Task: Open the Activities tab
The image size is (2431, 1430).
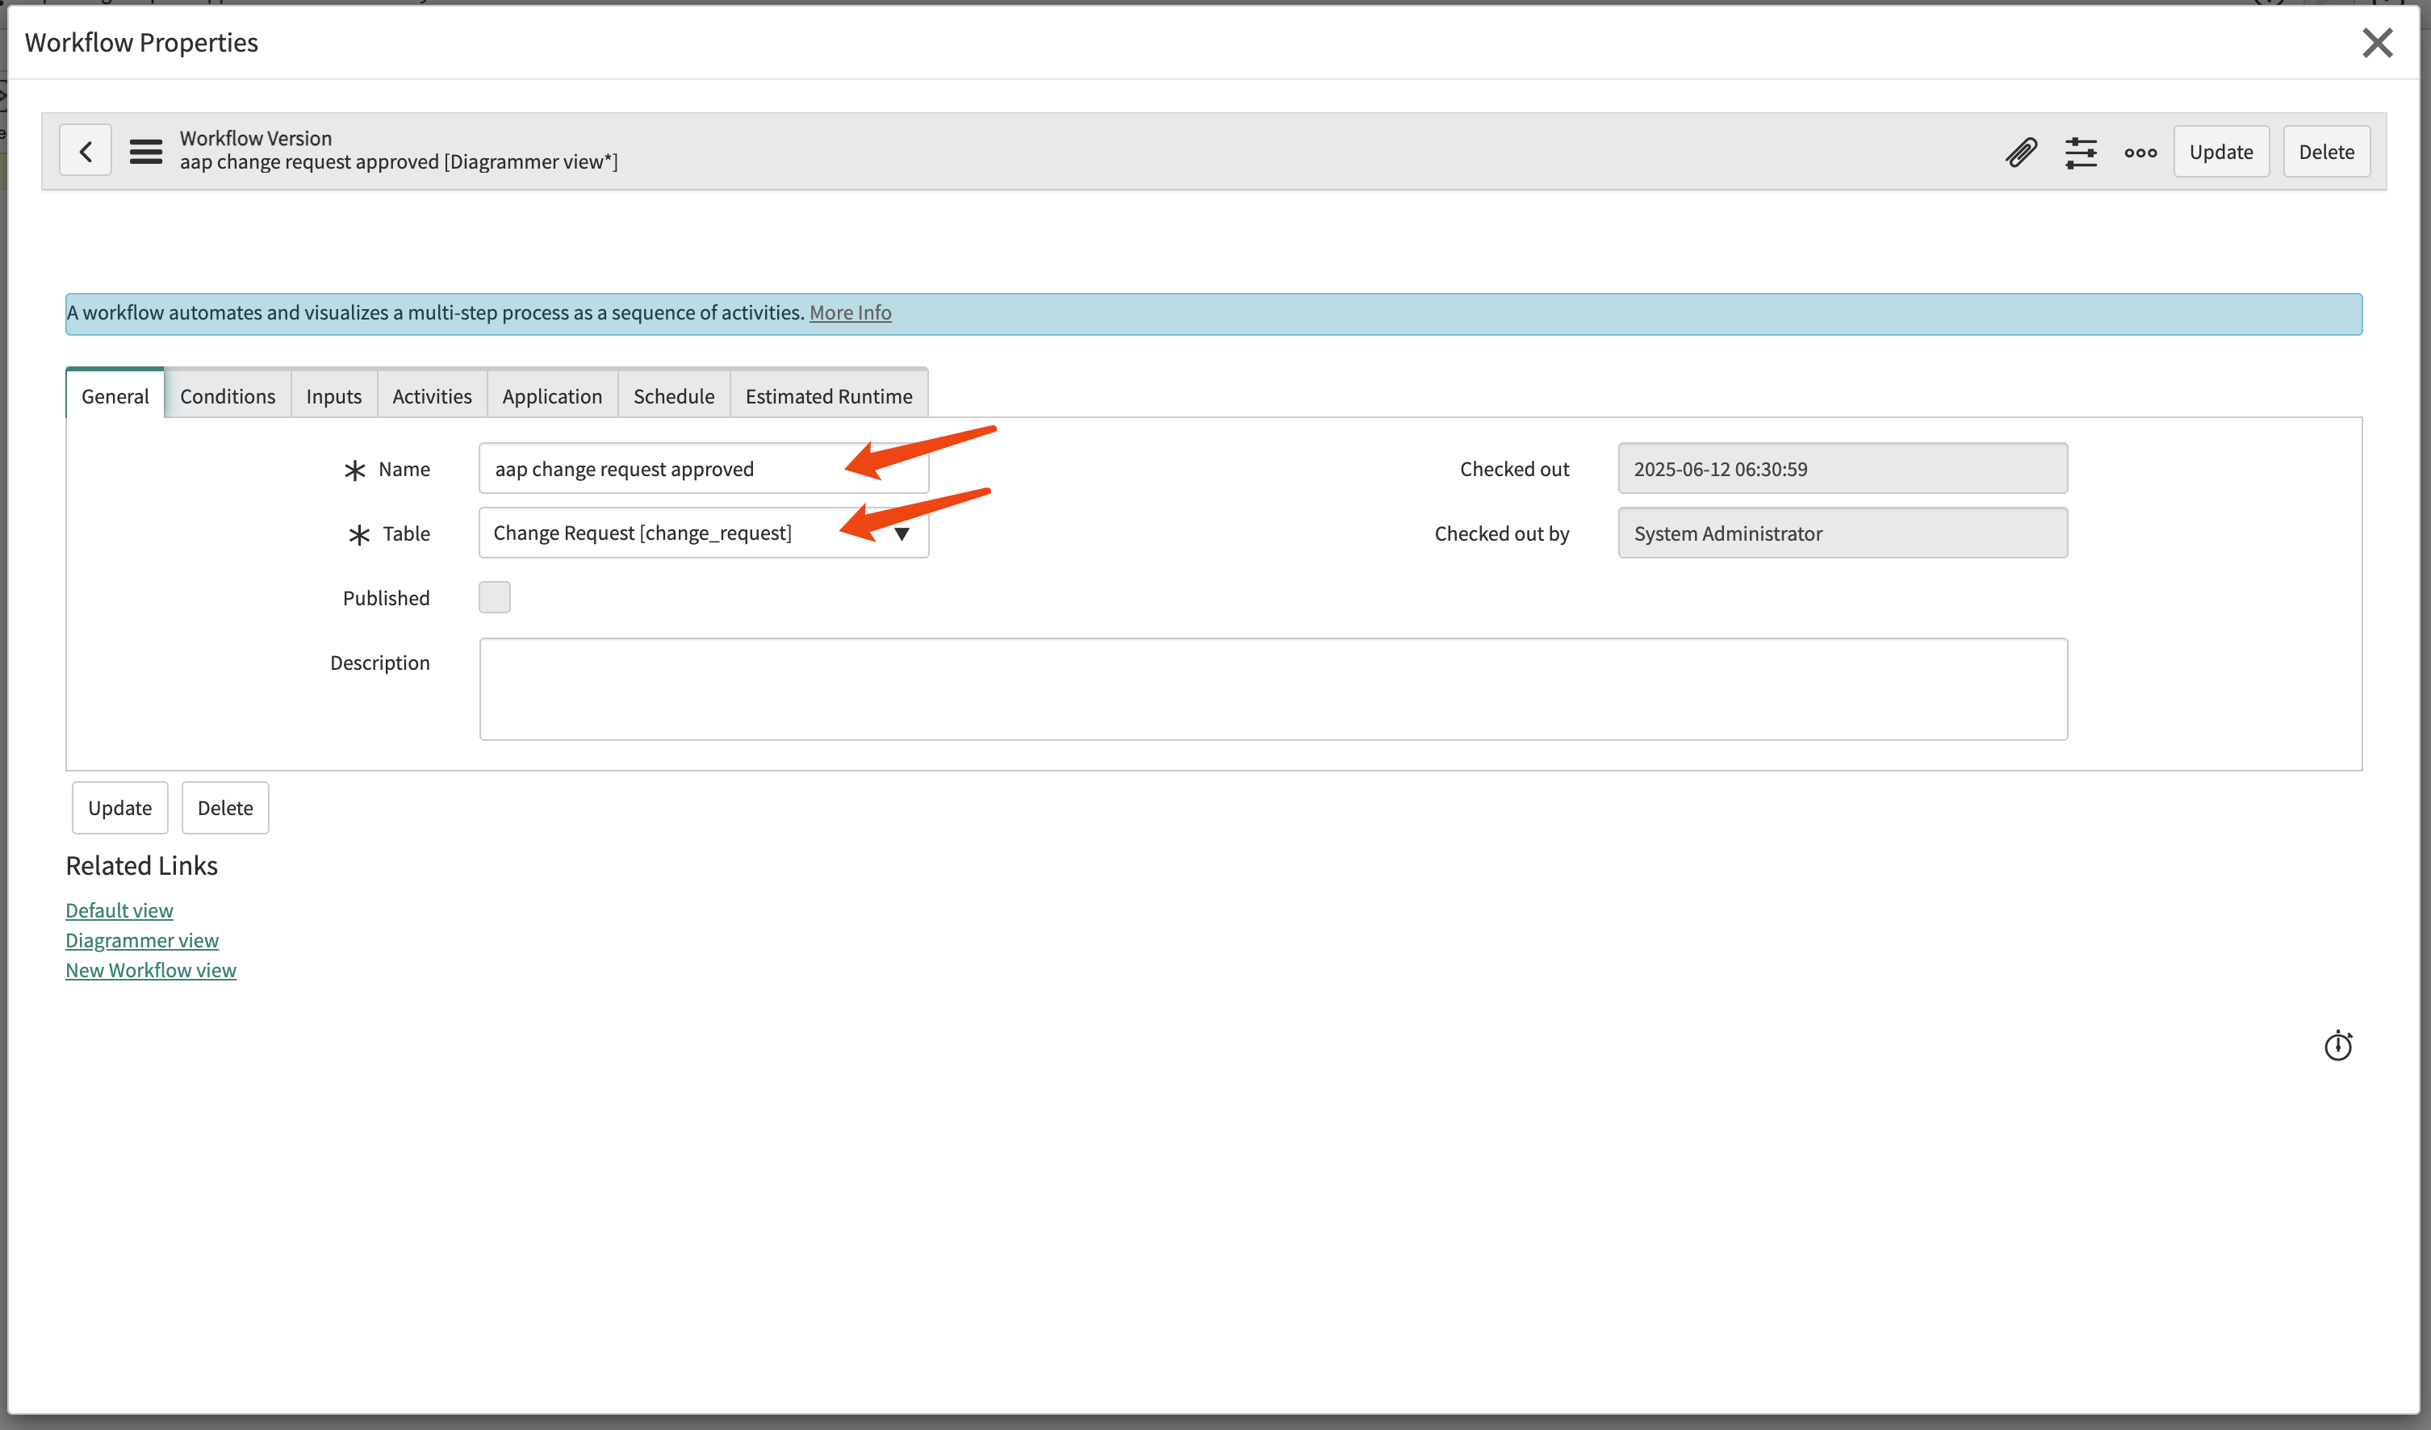Action: pyautogui.click(x=431, y=395)
